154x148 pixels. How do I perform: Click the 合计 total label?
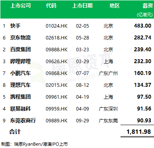coord(15,132)
